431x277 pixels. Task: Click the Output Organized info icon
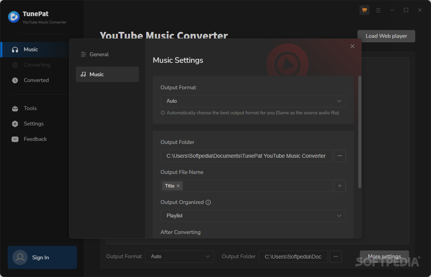click(x=208, y=202)
